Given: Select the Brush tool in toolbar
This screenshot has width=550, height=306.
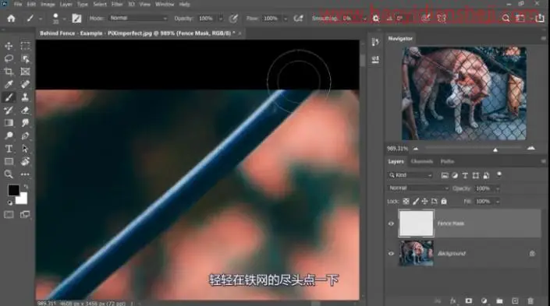Looking at the screenshot, I should pos(9,97).
